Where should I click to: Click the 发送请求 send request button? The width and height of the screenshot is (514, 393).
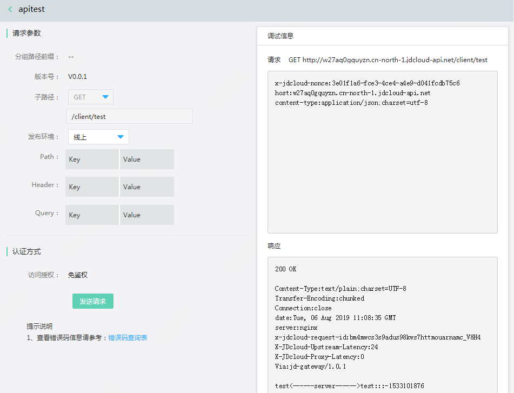pyautogui.click(x=92, y=301)
